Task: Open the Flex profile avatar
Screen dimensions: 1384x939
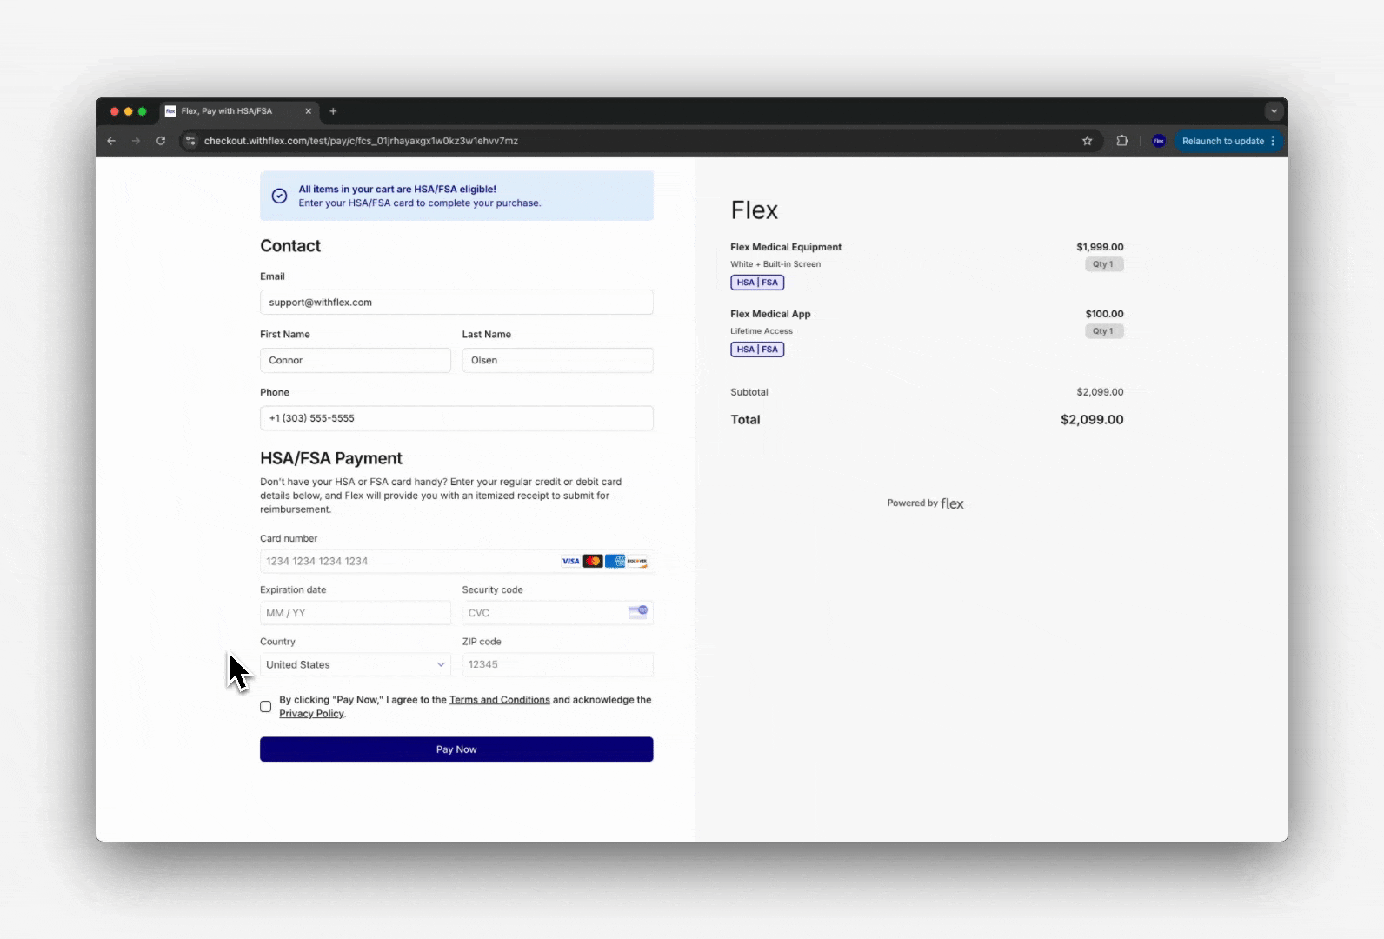Action: coord(1159,141)
